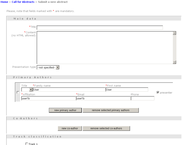
Task: Select the First name field
Action: pyautogui.click(x=127, y=90)
